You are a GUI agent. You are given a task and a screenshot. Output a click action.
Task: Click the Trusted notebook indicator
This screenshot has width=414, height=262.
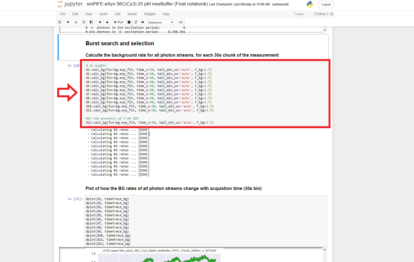[x=299, y=14]
